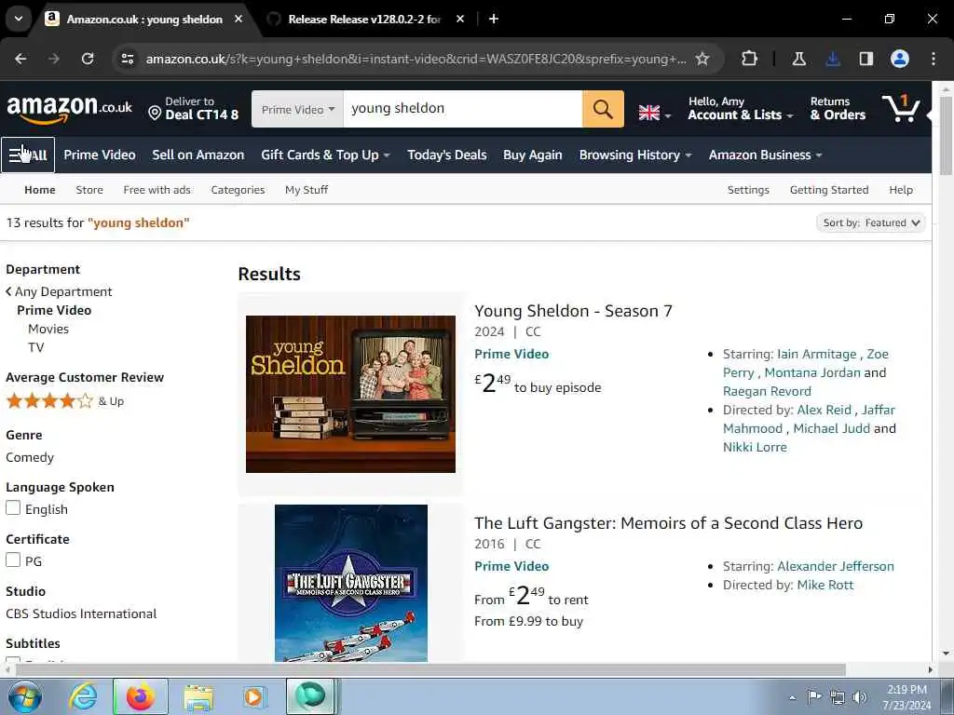Viewport: 954px width, 715px height.
Task: Open the Chrome Labs flask icon
Action: 799,59
